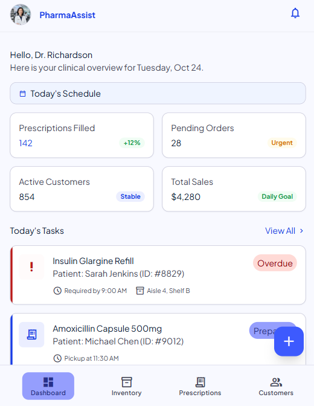Open the Pending Orders card
Screen dimensions: 314x406
pyautogui.click(x=234, y=135)
